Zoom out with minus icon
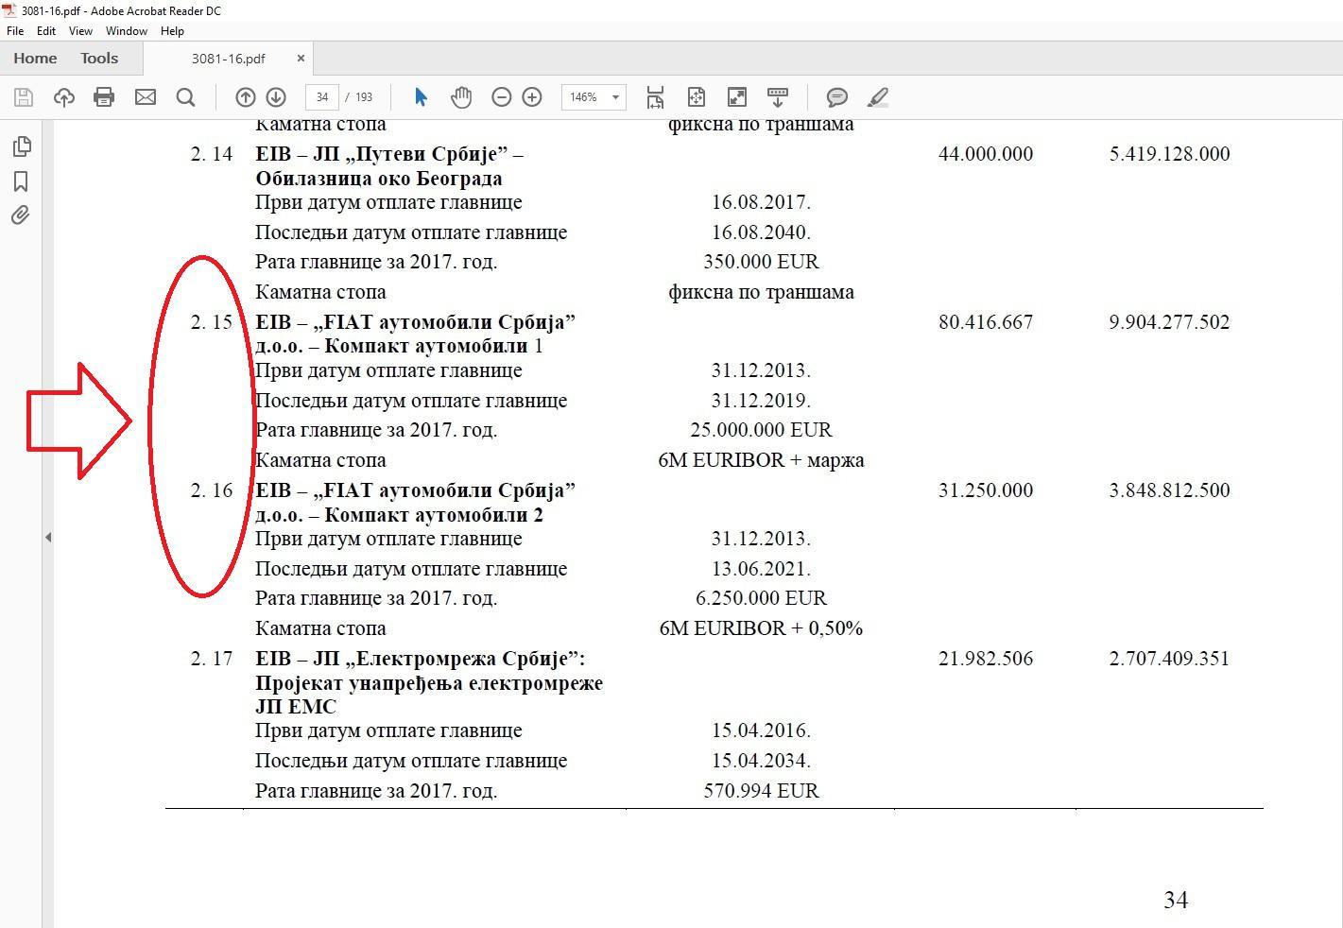Viewport: 1343px width, 928px height. click(x=502, y=97)
